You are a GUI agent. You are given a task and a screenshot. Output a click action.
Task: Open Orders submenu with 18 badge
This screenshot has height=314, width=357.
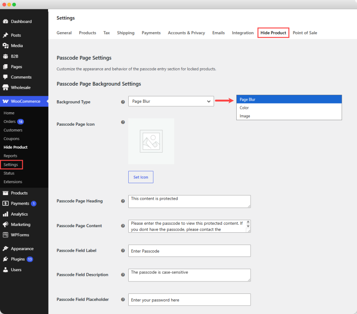point(14,122)
